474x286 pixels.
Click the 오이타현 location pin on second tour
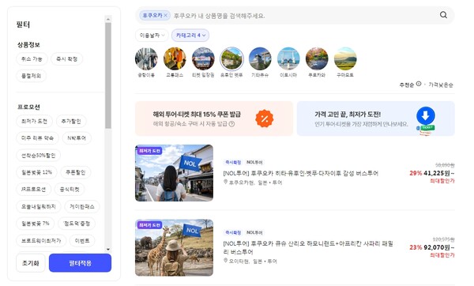click(x=225, y=261)
